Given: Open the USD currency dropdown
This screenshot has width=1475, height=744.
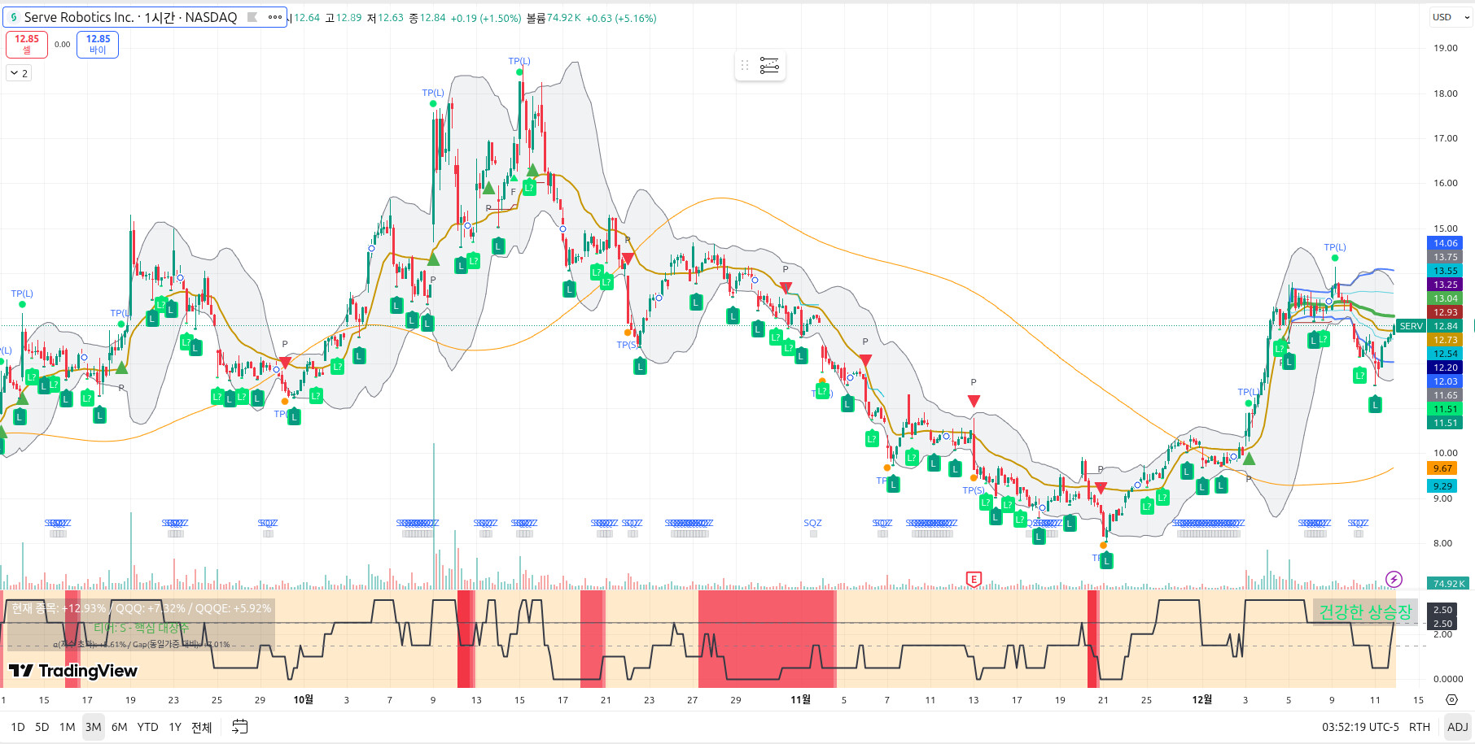Looking at the screenshot, I should [1451, 17].
